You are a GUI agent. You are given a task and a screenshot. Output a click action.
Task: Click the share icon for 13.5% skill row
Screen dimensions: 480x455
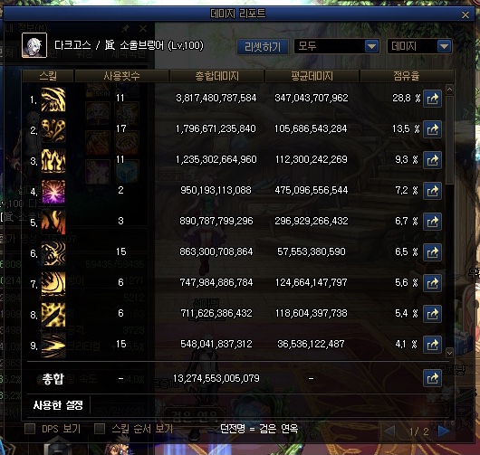click(432, 129)
